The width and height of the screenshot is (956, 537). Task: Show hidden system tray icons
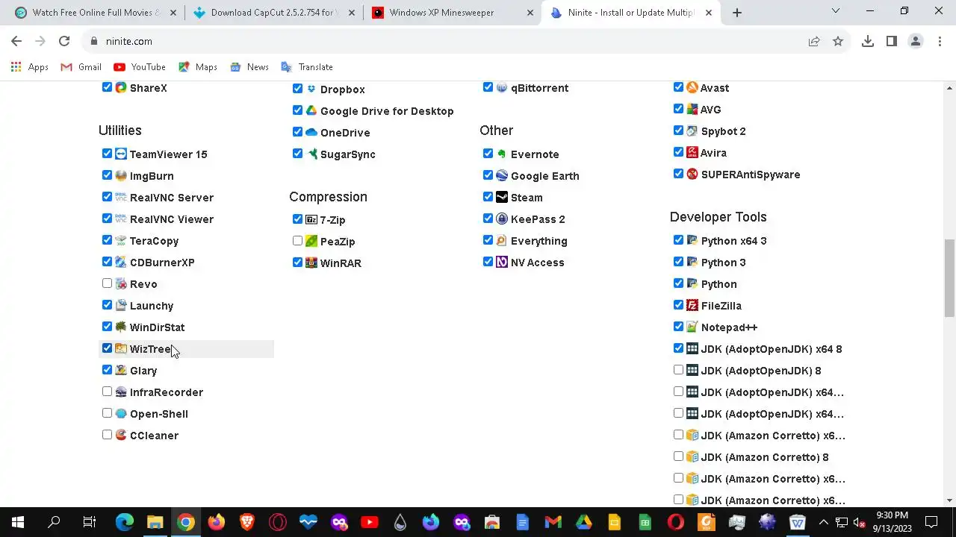[823, 522]
